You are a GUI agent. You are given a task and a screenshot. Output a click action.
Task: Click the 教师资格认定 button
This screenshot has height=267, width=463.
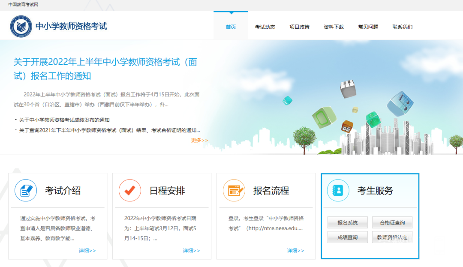point(392,237)
